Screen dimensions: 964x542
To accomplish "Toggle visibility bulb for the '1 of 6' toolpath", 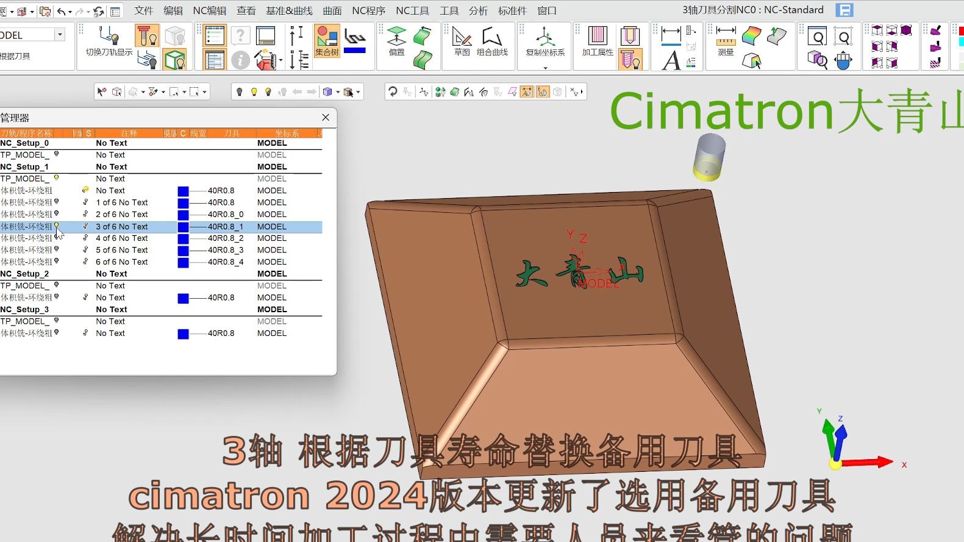I will pos(56,202).
